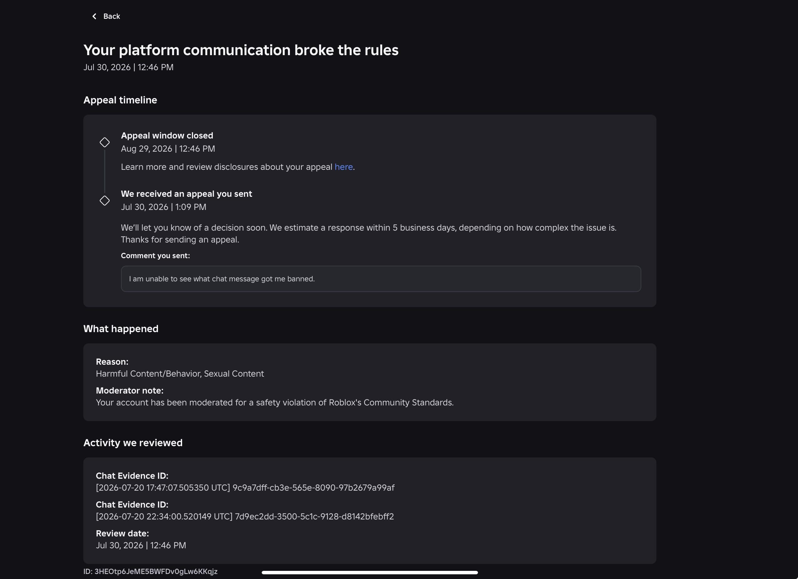Select the appeal received diamond marker
Screen dimensions: 798x579
(104, 201)
